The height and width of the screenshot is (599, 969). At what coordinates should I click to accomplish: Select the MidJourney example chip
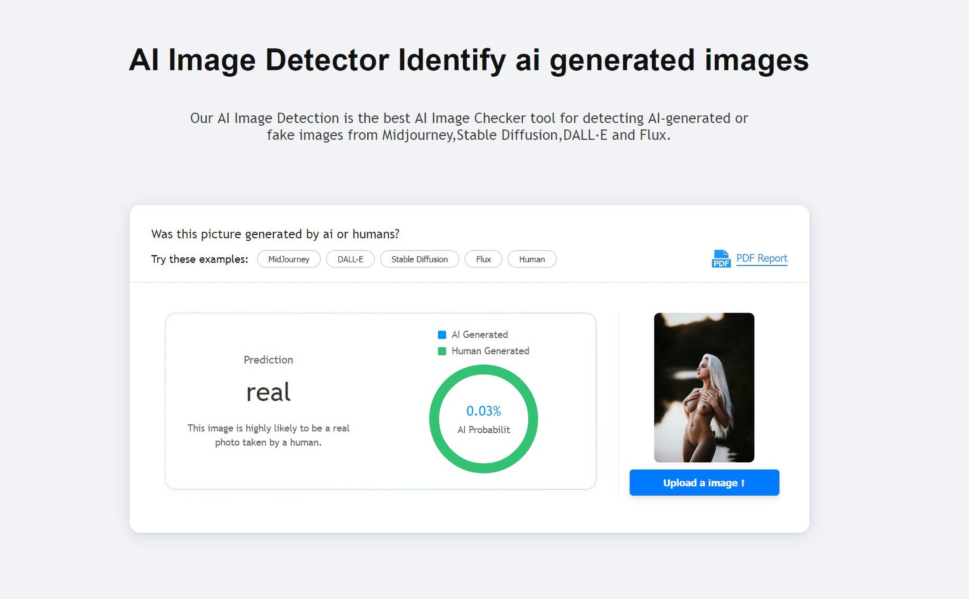[x=289, y=259]
